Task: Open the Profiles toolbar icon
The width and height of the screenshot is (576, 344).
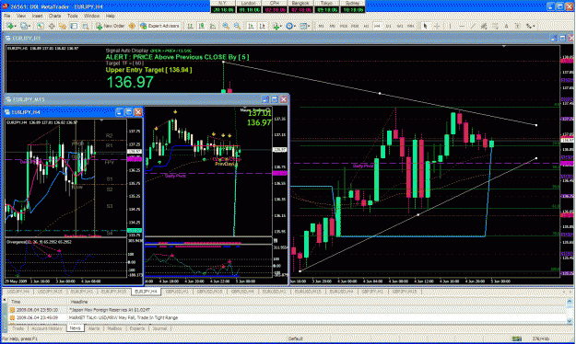Action: click(24, 26)
